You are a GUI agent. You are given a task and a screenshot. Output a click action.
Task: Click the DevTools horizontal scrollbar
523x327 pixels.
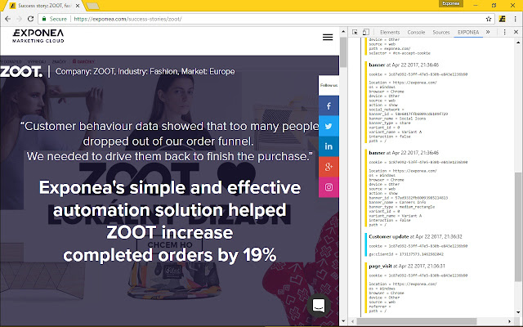click(x=416, y=321)
